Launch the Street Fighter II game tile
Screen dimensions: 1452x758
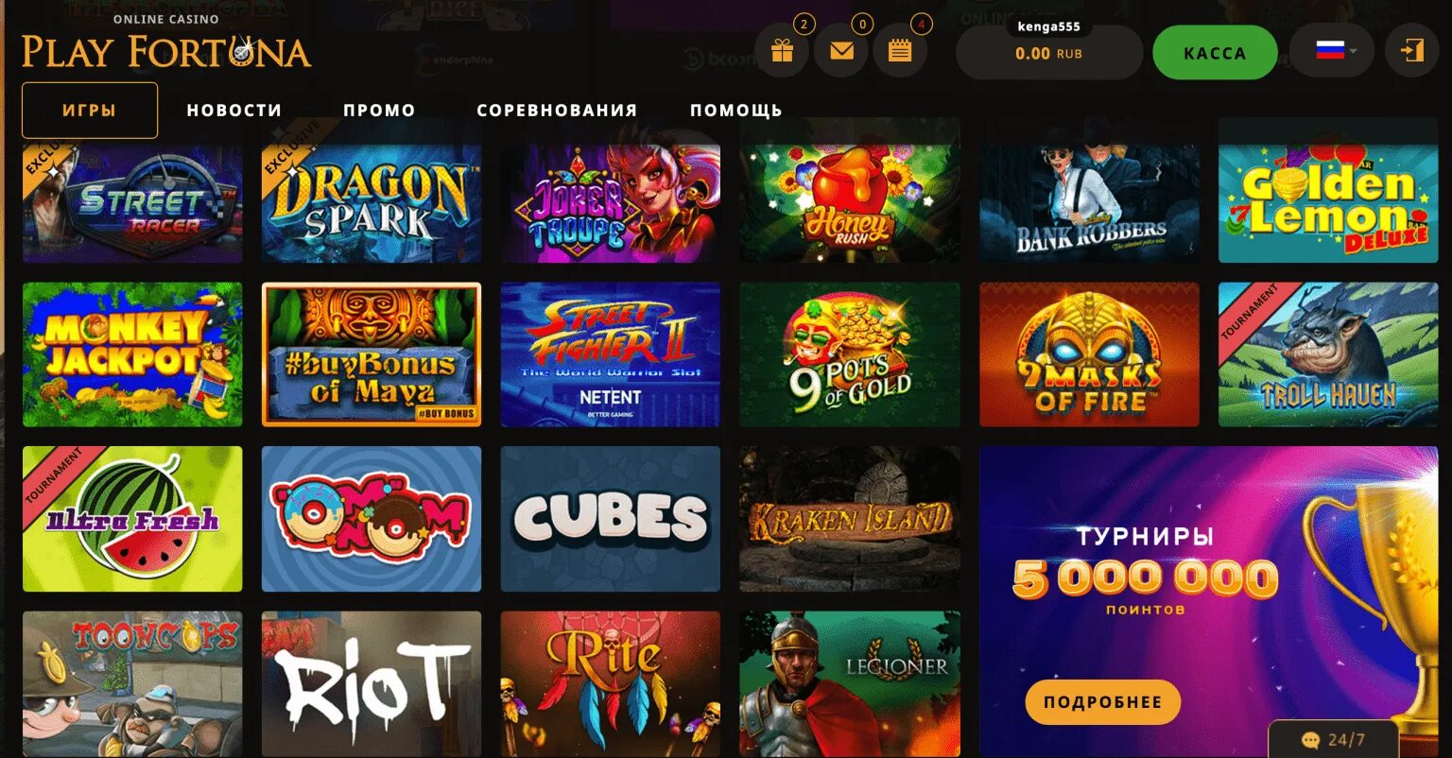pos(611,354)
